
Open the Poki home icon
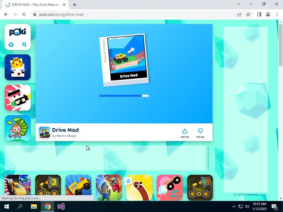point(11,44)
